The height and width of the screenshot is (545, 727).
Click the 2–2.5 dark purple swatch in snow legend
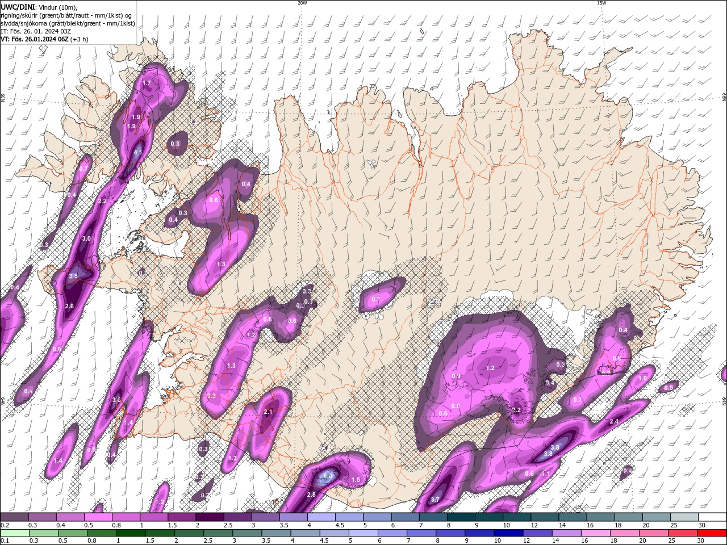(210, 517)
